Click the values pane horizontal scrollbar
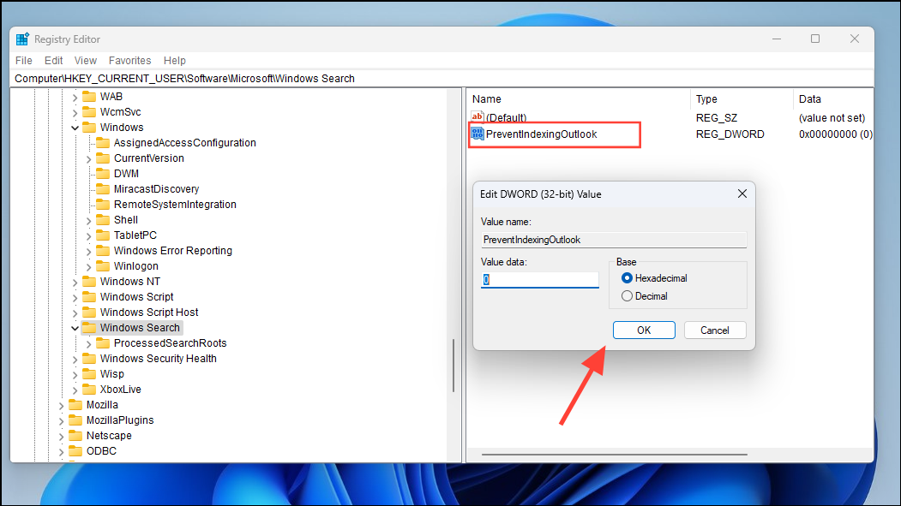This screenshot has width=901, height=506. point(615,455)
